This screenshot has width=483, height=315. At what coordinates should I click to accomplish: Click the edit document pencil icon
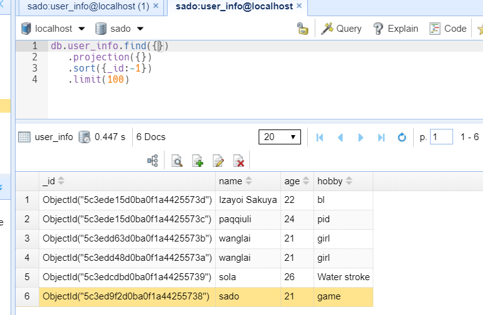click(x=218, y=161)
